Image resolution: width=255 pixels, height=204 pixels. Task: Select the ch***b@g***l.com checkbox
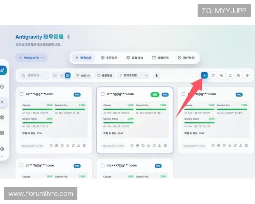pyautogui.click(x=22, y=165)
